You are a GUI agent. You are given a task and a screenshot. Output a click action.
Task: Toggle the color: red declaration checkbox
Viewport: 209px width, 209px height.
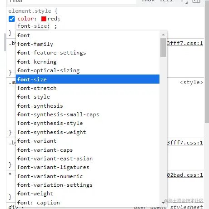pyautogui.click(x=12, y=19)
